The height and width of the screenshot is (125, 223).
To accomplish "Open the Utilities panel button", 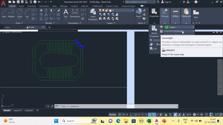I will (x=175, y=16).
